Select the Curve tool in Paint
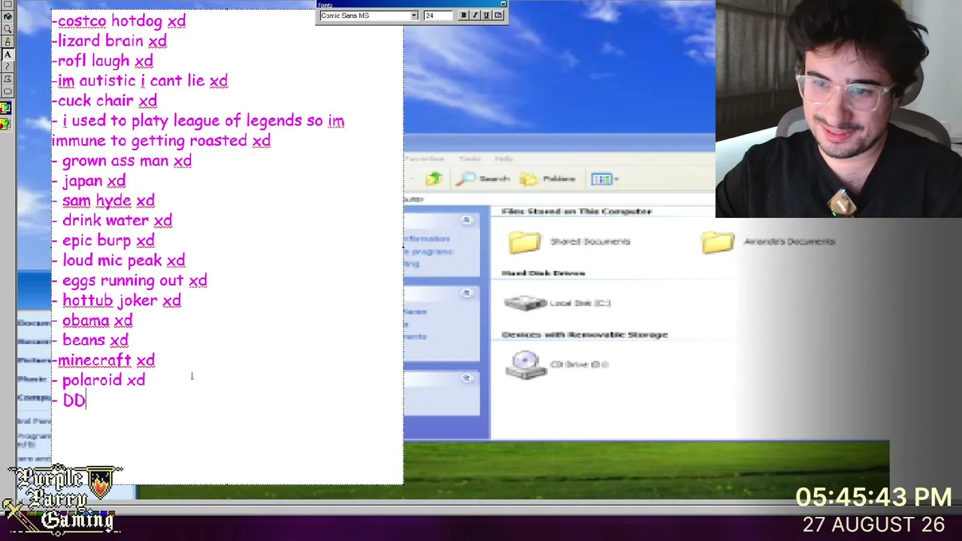The height and width of the screenshot is (541, 962). [x=8, y=66]
